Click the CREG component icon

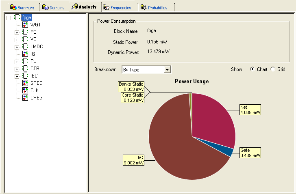tap(25, 98)
